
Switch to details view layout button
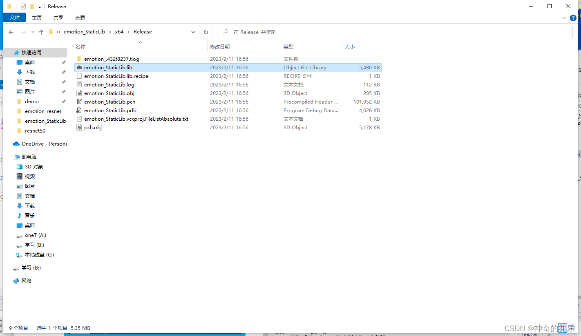coord(562,328)
